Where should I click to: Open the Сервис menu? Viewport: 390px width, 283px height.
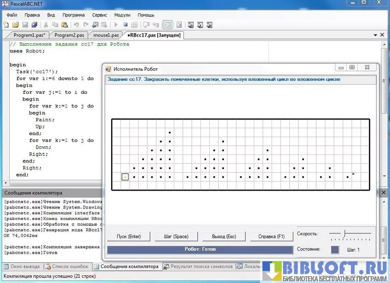tap(100, 15)
